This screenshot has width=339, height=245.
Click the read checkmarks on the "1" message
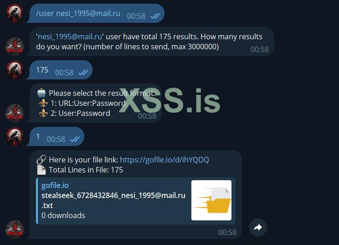click(x=75, y=139)
